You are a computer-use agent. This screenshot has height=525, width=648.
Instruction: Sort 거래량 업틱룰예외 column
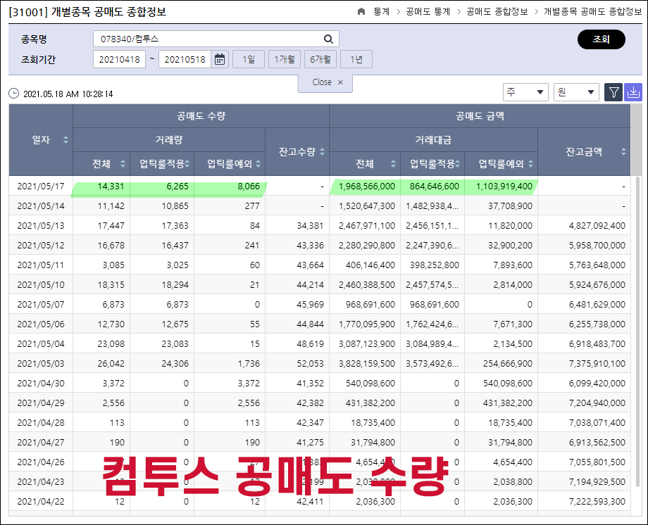pos(258,163)
